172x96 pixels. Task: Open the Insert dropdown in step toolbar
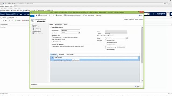(x=61, y=54)
